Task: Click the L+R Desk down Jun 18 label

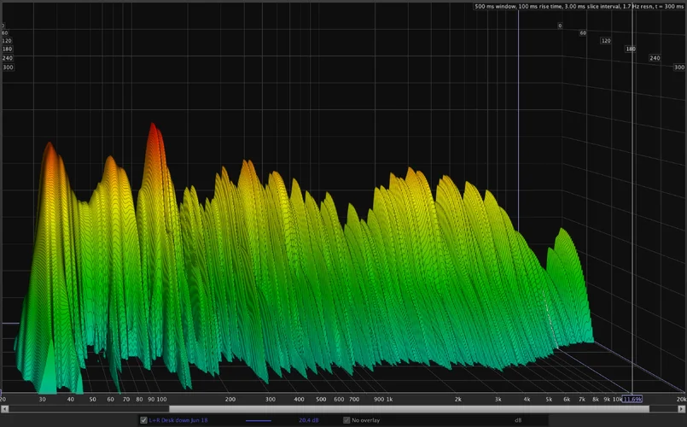Action: (179, 420)
